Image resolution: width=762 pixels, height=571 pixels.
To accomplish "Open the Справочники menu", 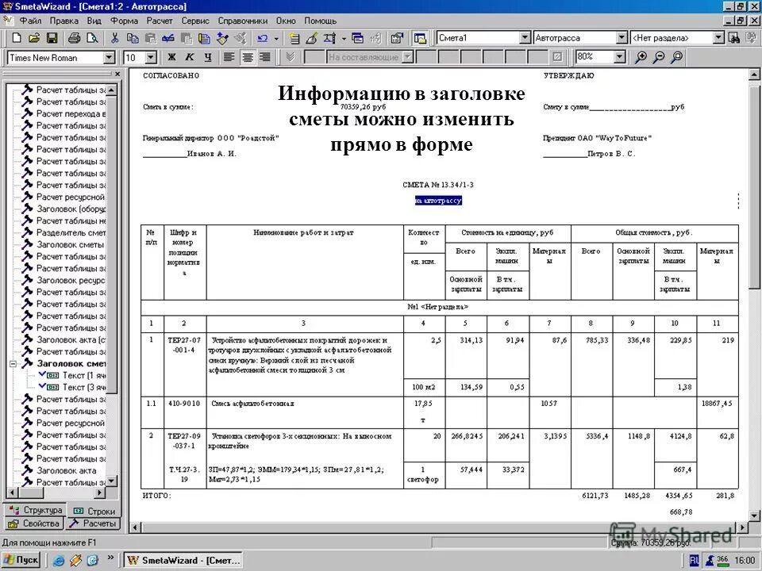I will tap(242, 21).
